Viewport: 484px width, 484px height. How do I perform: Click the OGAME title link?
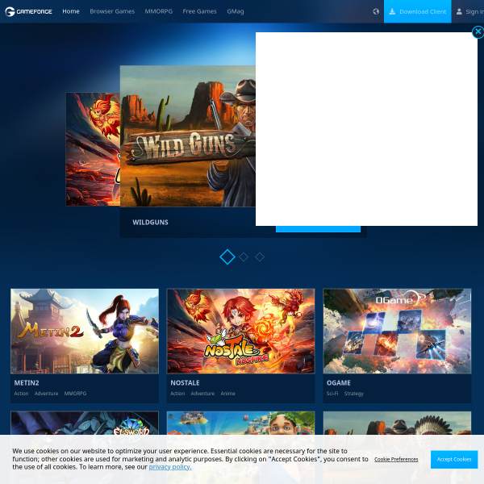(339, 382)
